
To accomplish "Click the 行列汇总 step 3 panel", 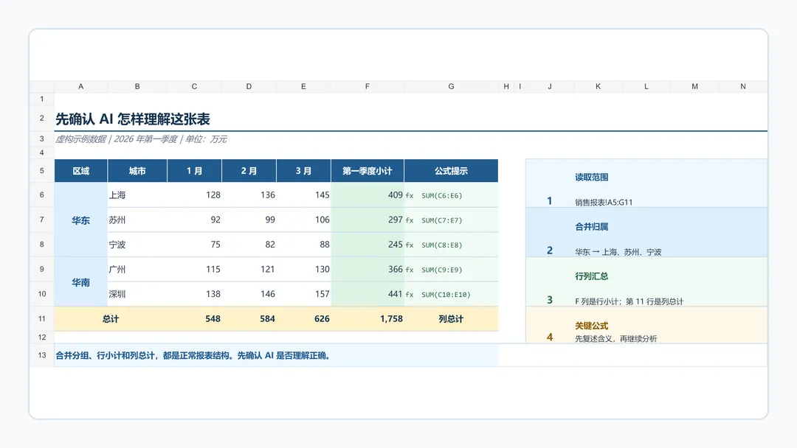I will coord(646,281).
